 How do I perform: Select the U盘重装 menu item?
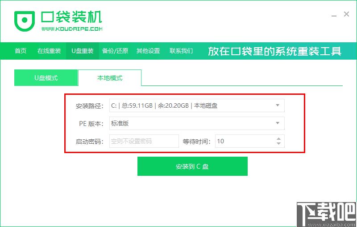(83, 51)
